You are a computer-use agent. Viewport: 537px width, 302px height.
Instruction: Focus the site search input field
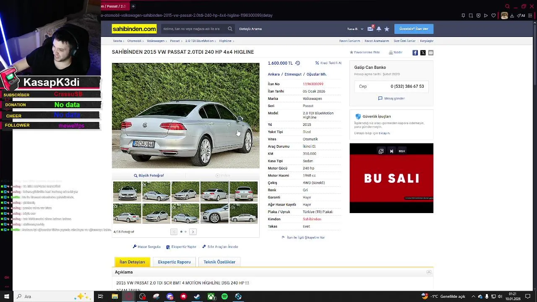(x=194, y=29)
